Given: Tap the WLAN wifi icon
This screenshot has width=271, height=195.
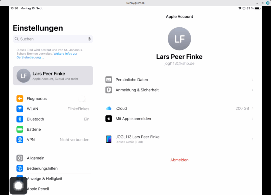Looking at the screenshot, I should coord(20,109).
